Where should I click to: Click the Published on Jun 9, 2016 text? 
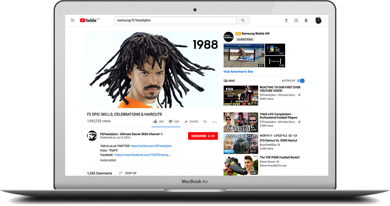115,138
